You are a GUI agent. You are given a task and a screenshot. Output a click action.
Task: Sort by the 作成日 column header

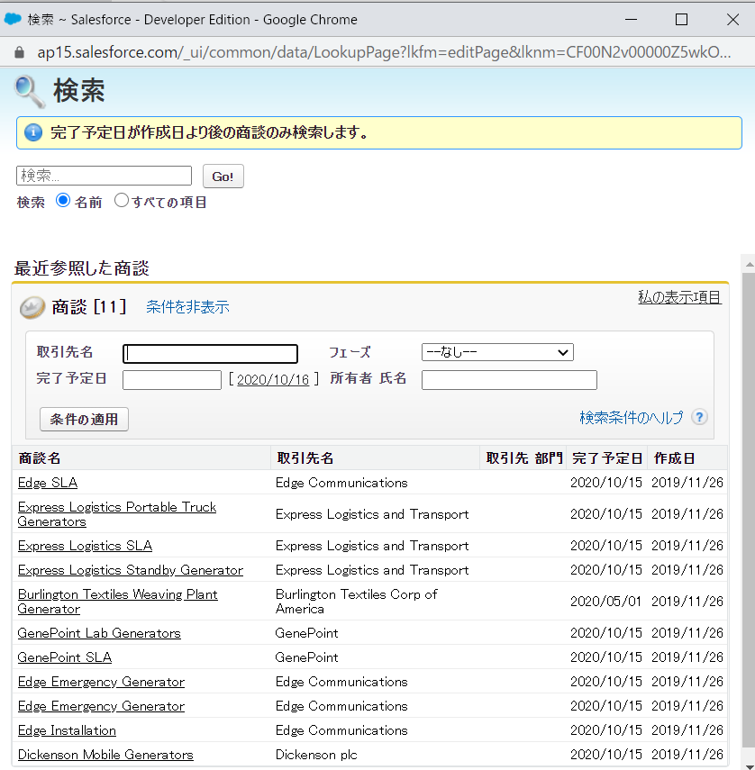[x=674, y=458]
